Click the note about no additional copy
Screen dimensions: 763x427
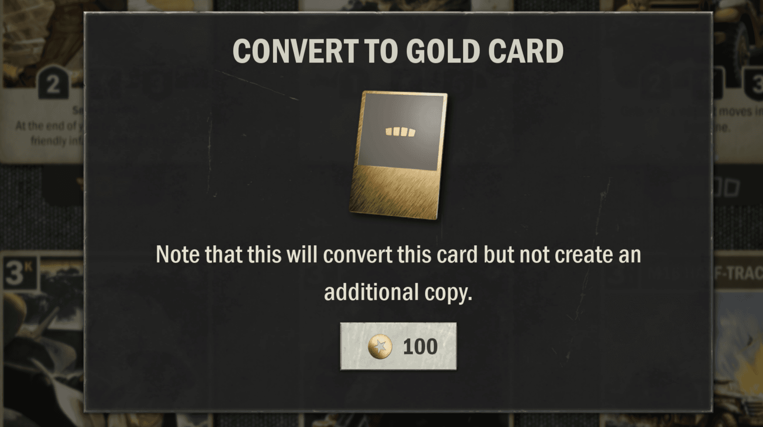(398, 273)
